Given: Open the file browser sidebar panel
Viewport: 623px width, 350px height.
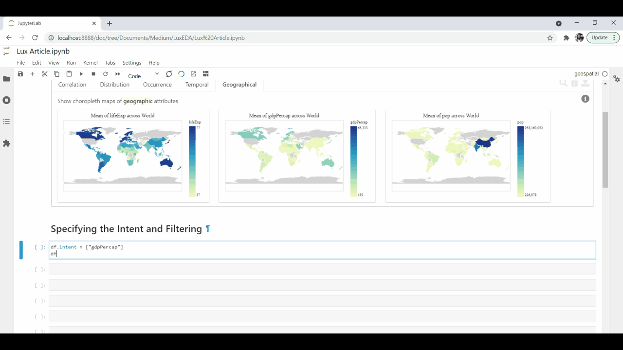Looking at the screenshot, I should click(6, 79).
